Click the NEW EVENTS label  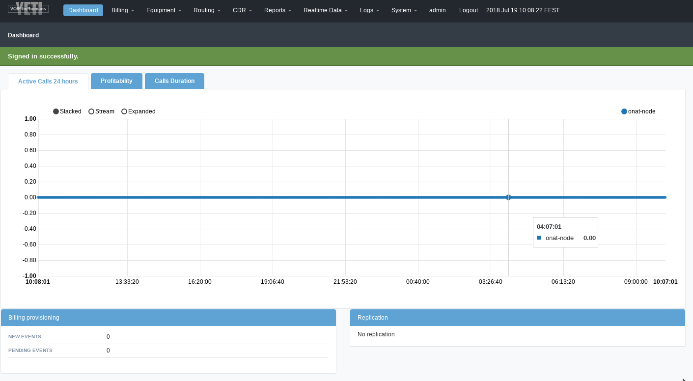click(x=25, y=337)
